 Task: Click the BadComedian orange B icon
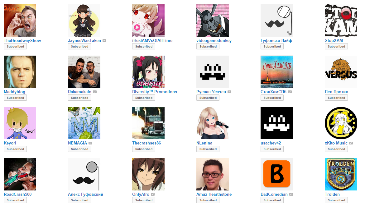point(277,174)
